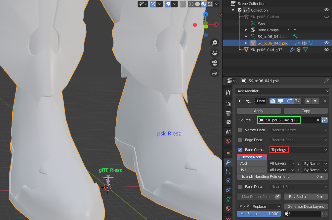Adjust Ray Radius field

[306, 197]
